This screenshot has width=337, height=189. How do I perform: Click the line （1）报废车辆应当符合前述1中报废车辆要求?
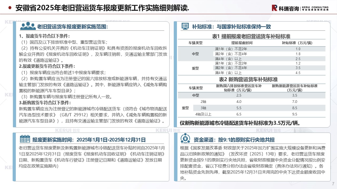63,72
